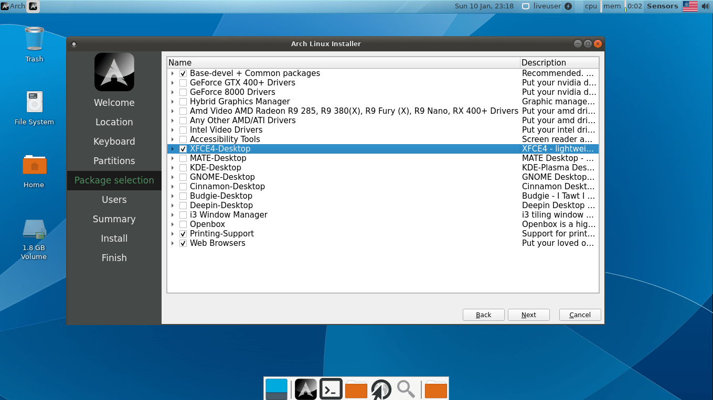Screen dimensions: 713x400
Task: Click the mem monitor in top panel
Action: tap(612, 6)
